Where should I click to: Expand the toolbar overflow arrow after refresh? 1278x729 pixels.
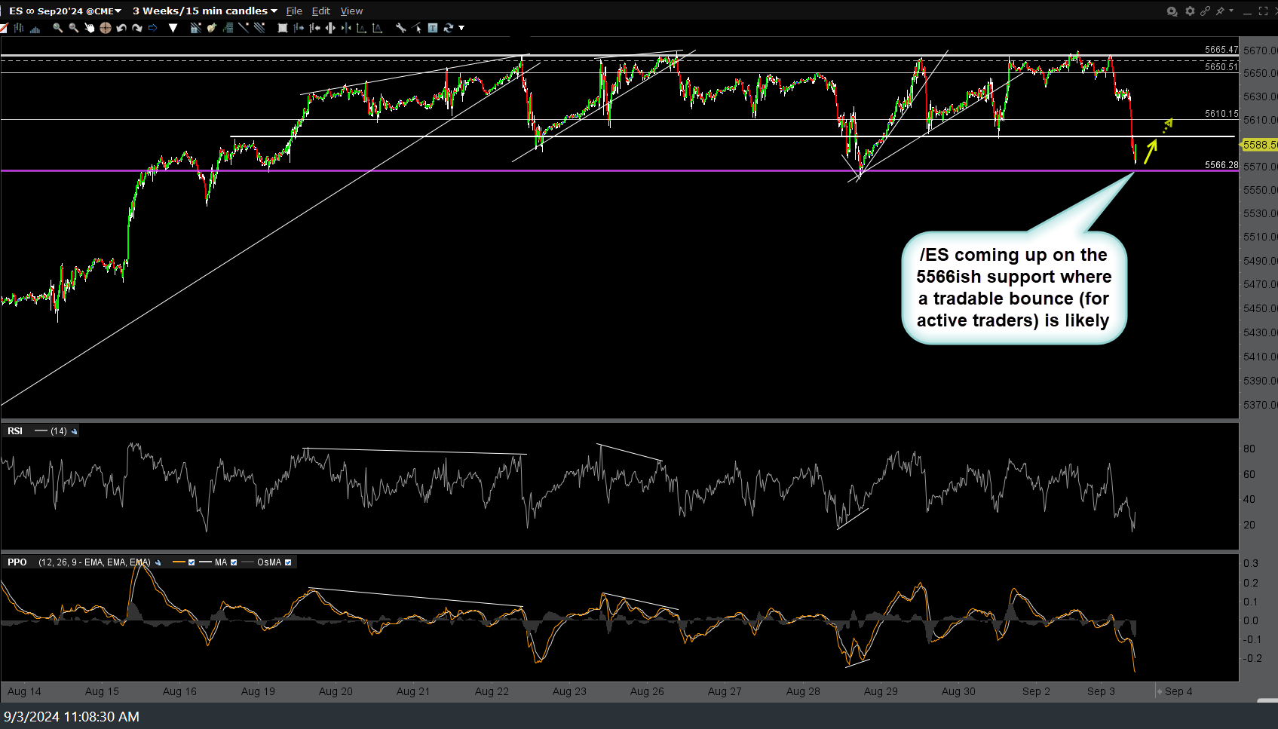[x=461, y=28]
